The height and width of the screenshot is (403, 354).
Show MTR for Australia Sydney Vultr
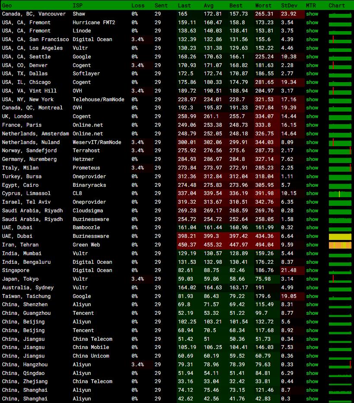click(x=312, y=288)
